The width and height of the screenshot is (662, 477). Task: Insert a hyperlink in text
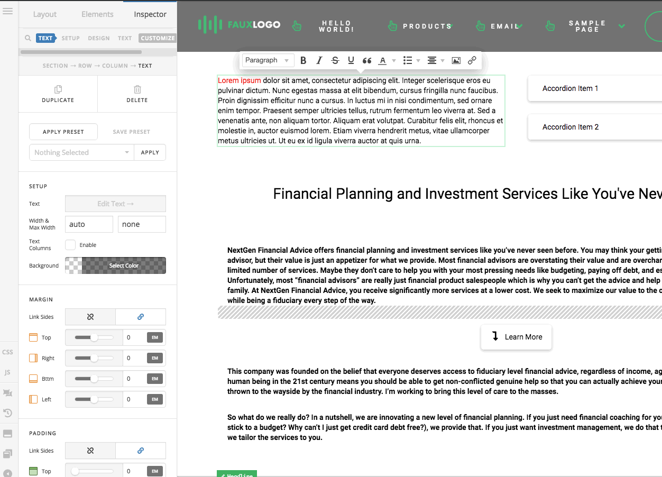472,60
